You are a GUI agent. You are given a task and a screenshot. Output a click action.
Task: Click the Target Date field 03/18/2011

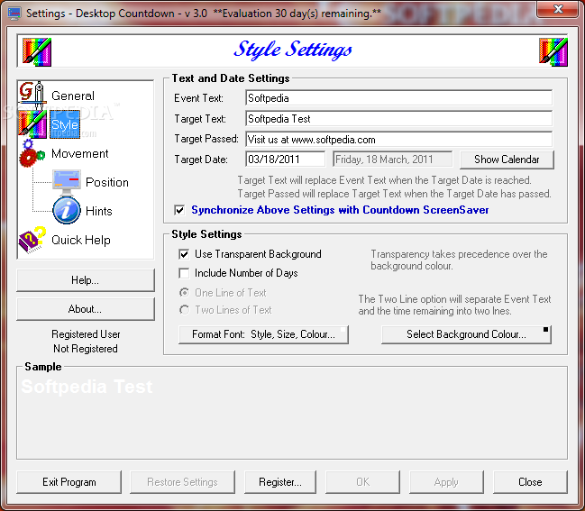pos(285,160)
